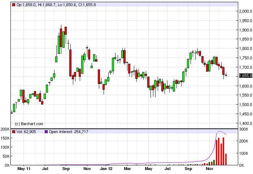Click the 'Mar' date axis label
The height and width of the screenshot is (174, 253).
[127, 169]
